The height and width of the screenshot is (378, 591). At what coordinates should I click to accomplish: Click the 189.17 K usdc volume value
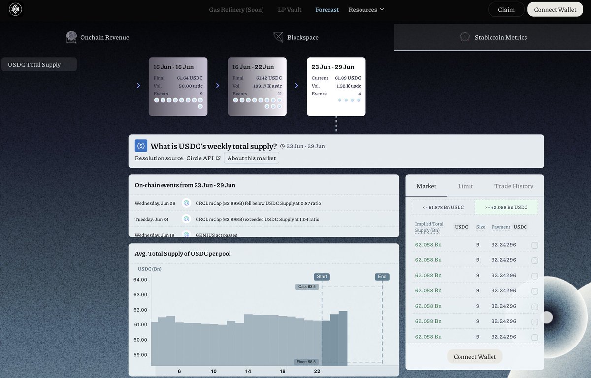[267, 86]
